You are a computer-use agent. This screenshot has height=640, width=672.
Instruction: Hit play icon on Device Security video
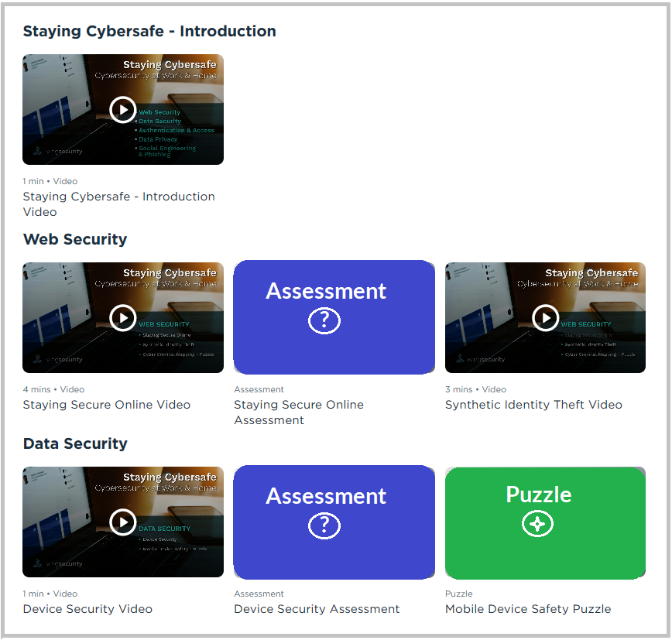(122, 522)
